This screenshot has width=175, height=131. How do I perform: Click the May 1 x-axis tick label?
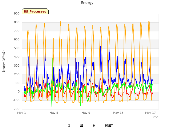22,113
